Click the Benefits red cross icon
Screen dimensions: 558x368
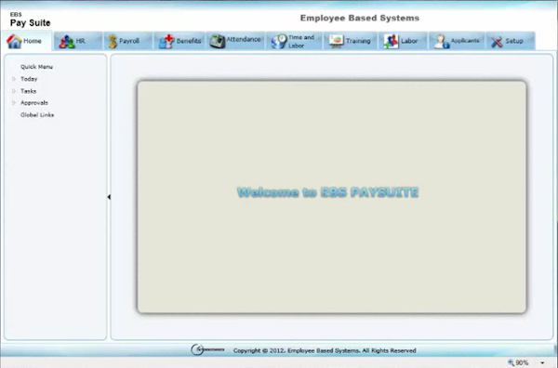(166, 42)
